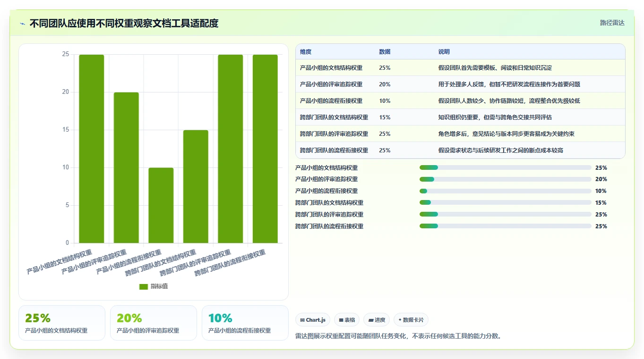Click the 15% value beside progress bar
The height and width of the screenshot is (359, 644).
[601, 203]
